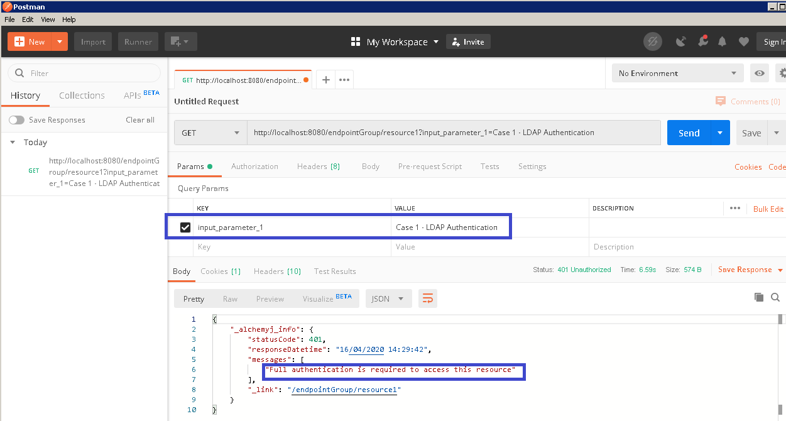The image size is (786, 421).
Task: Open the No Environment selector
Action: (677, 73)
